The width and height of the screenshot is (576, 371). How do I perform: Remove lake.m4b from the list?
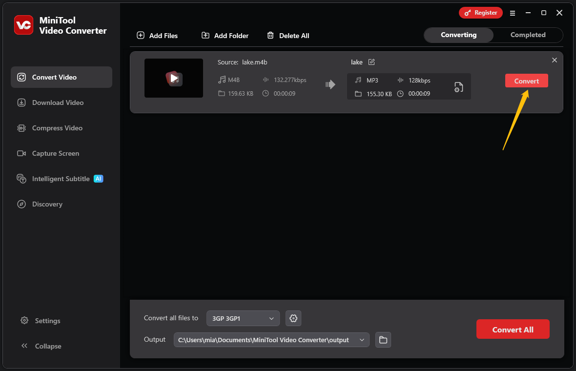[x=555, y=60]
